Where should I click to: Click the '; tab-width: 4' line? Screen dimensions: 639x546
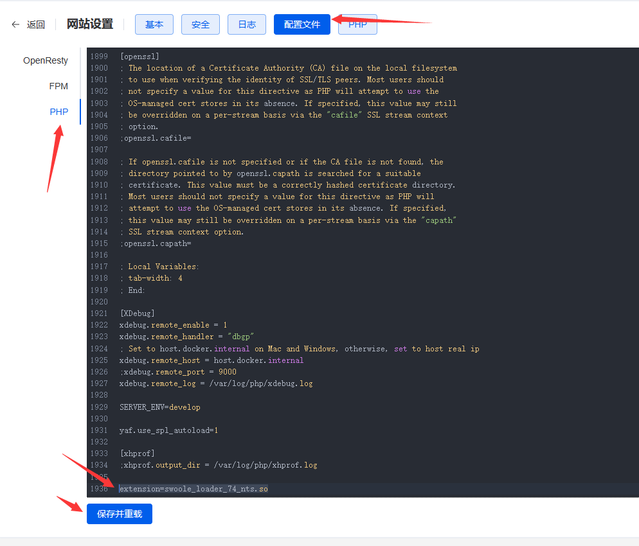pyautogui.click(x=151, y=278)
